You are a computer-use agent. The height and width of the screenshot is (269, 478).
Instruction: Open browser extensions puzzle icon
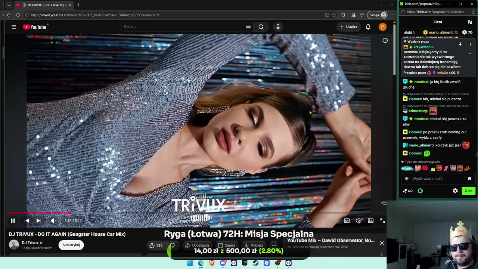tap(343, 15)
